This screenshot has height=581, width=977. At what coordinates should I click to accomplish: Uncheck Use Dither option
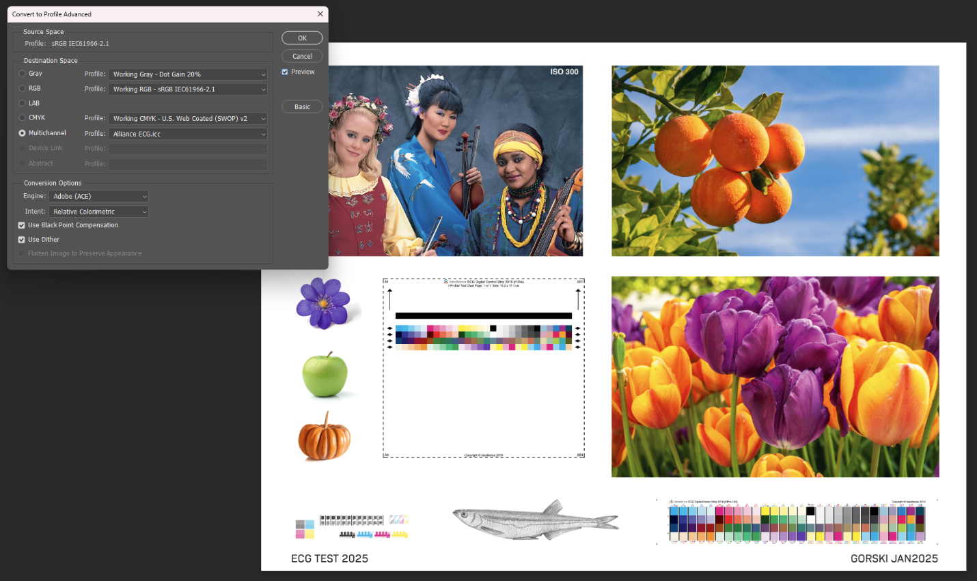coord(22,240)
